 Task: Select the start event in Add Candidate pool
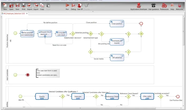[15, 75]
